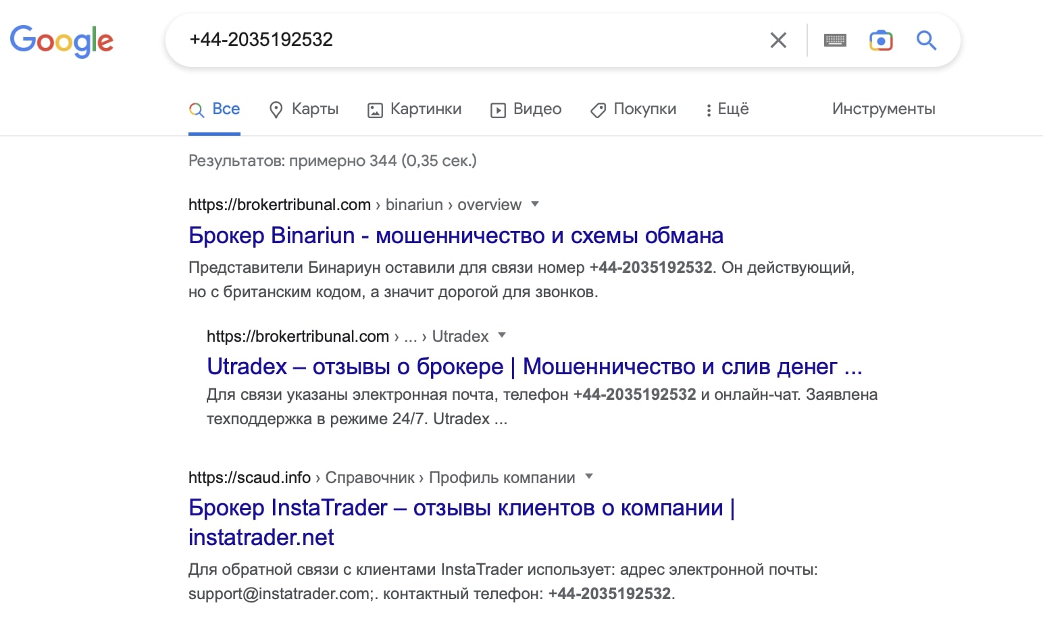1043x639 pixels.
Task: Click the Картинки picture icon
Action: click(x=375, y=110)
